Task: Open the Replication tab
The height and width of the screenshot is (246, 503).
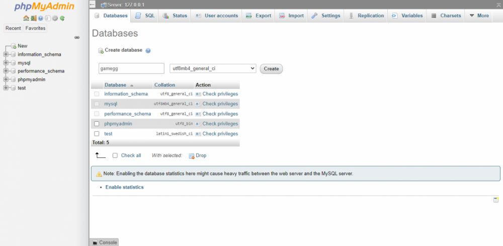Action: pyautogui.click(x=366, y=16)
